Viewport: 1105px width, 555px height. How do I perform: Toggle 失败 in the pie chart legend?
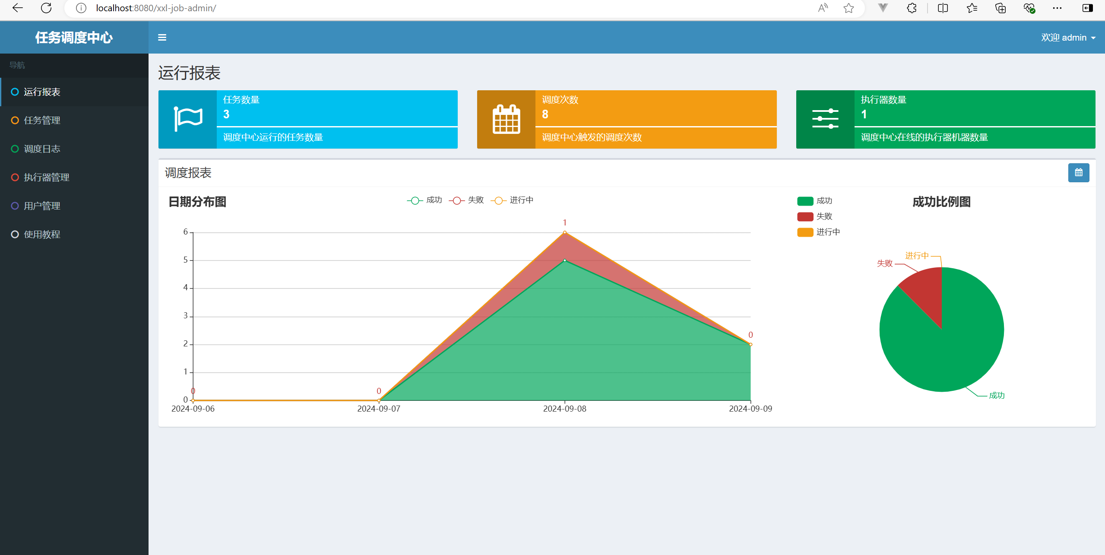(815, 216)
